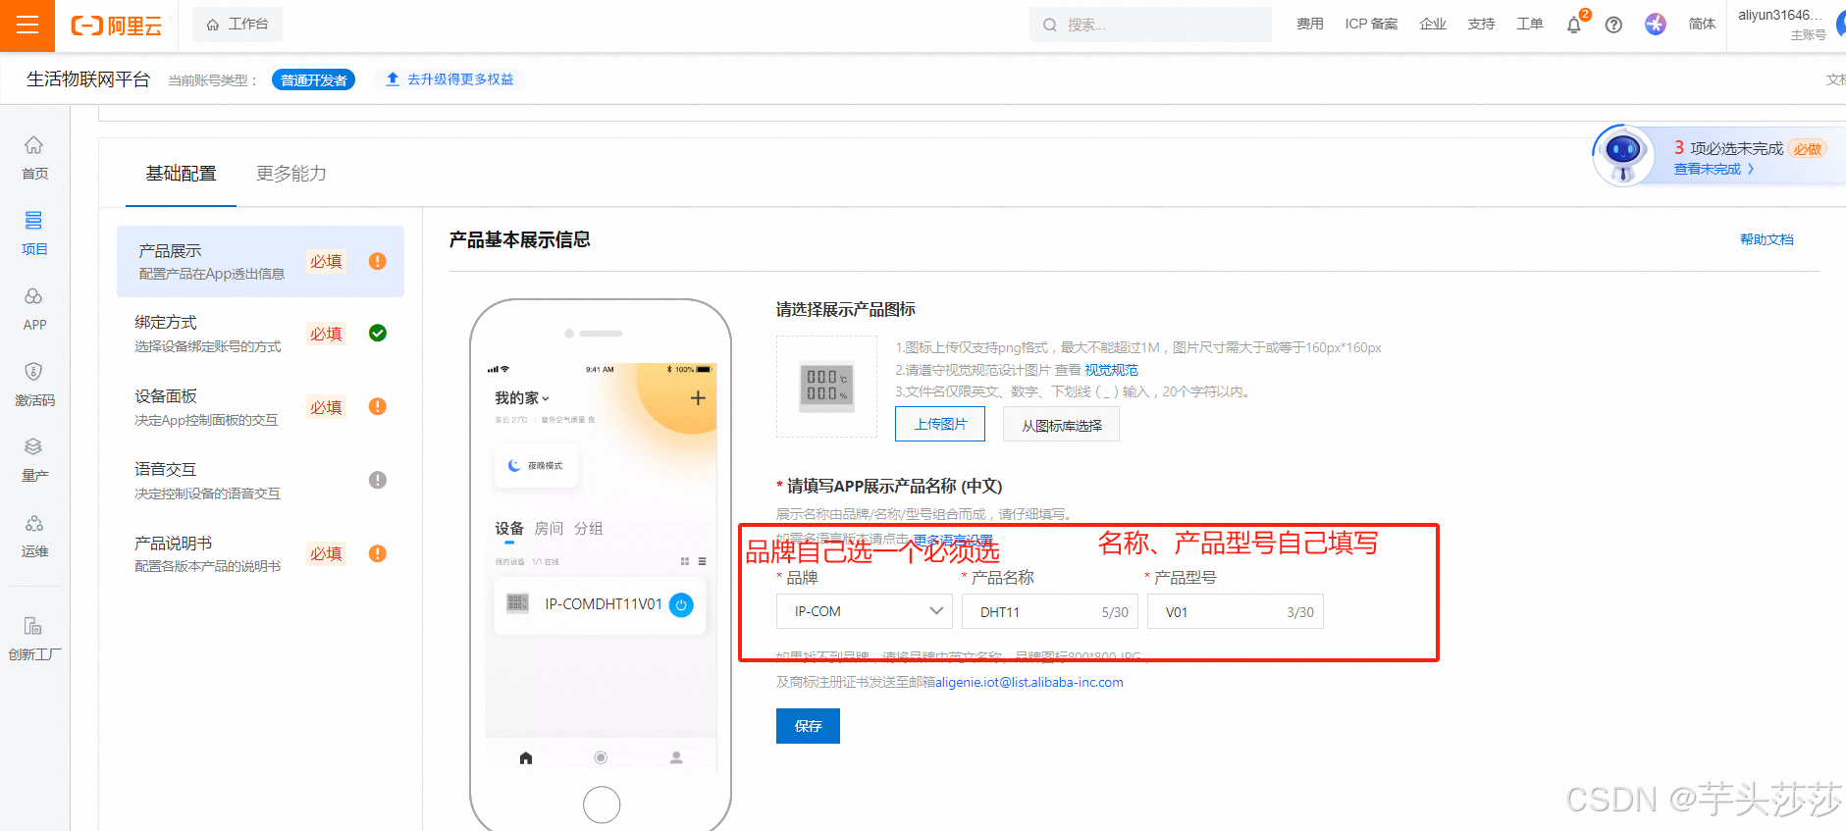Click the 保存 button
The height and width of the screenshot is (831, 1846).
(808, 726)
